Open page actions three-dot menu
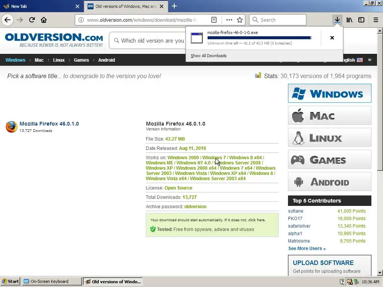 (229, 20)
